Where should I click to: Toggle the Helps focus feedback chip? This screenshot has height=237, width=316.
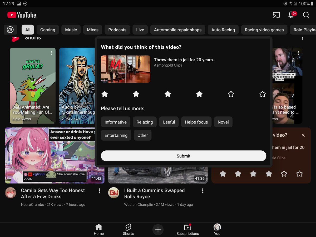point(196,122)
